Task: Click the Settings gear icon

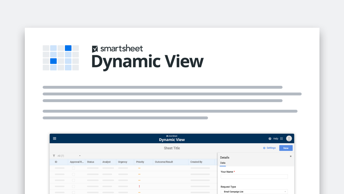Action: coord(264,148)
